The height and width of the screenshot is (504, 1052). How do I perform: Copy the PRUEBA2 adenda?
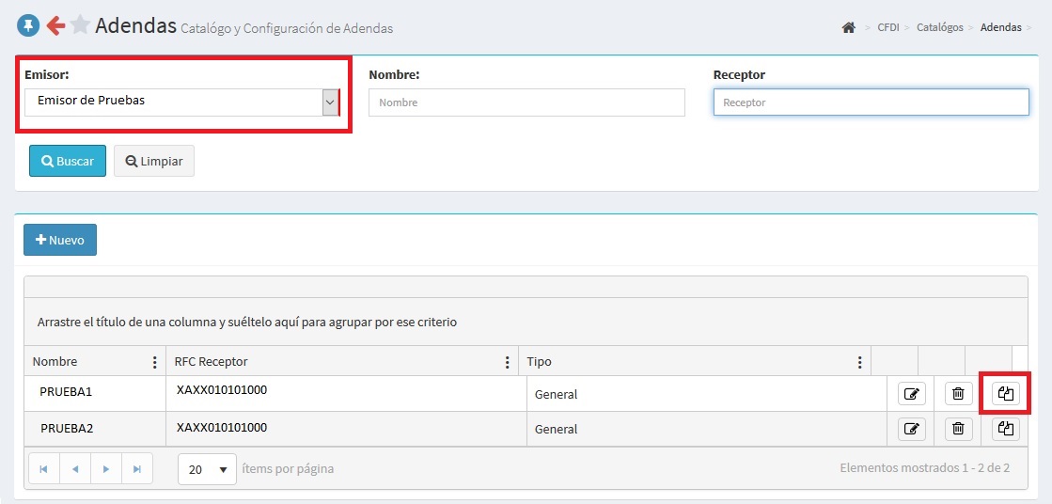coord(1006,429)
